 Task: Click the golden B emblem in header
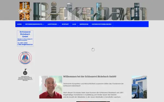click(x=25, y=11)
